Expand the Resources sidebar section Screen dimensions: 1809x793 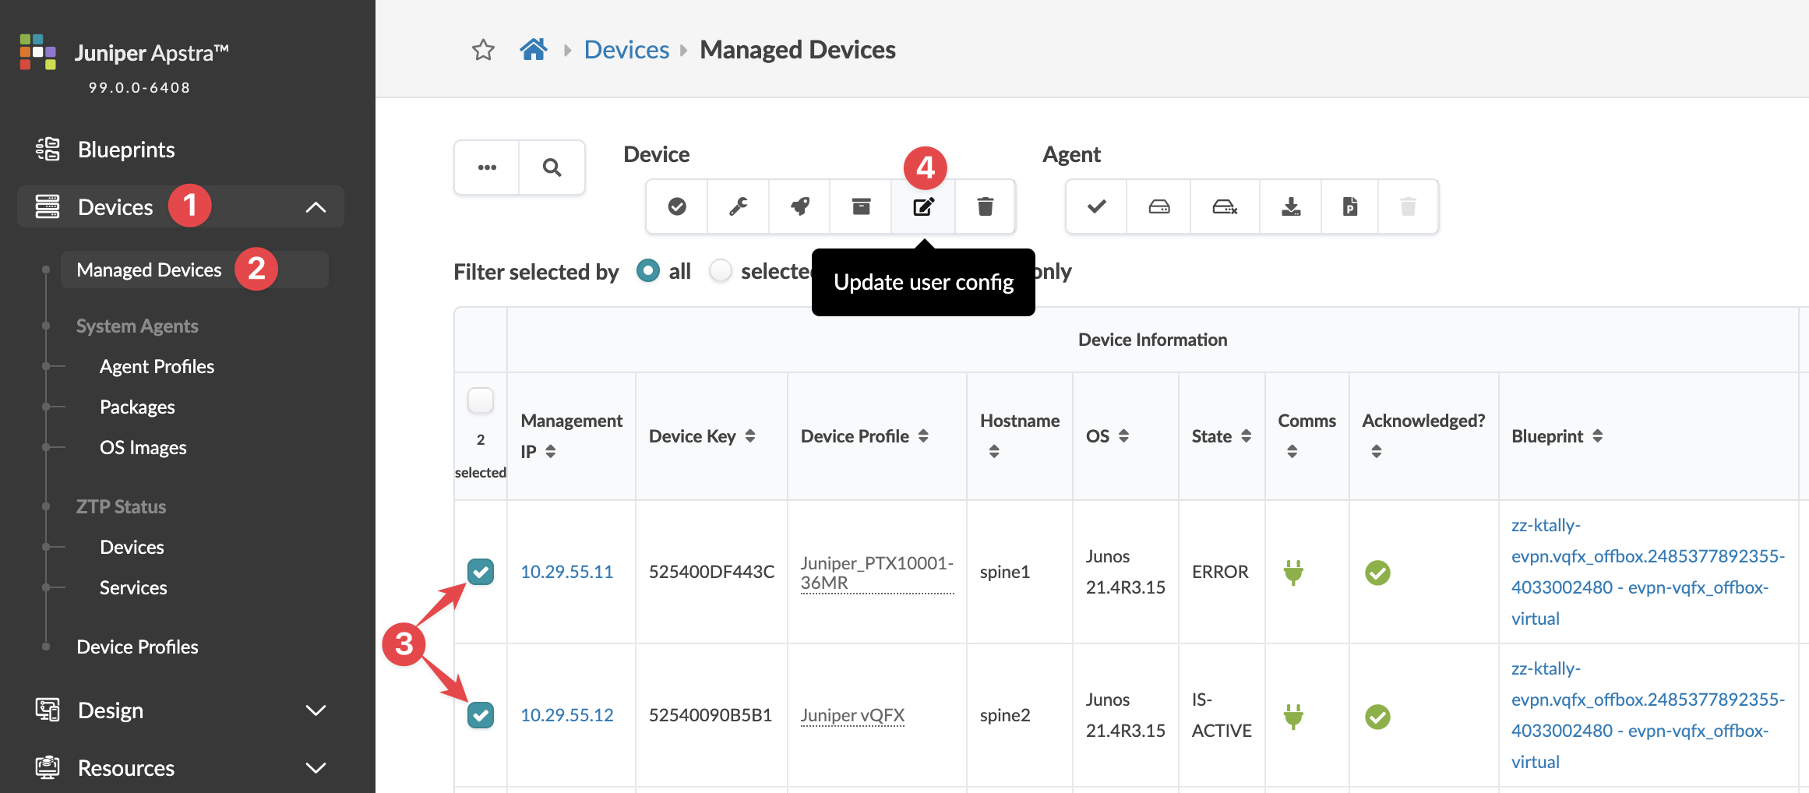[x=316, y=768]
